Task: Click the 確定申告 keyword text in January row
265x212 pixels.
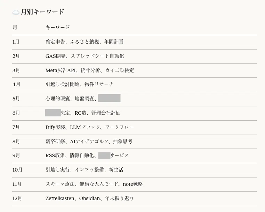Action: click(55, 42)
